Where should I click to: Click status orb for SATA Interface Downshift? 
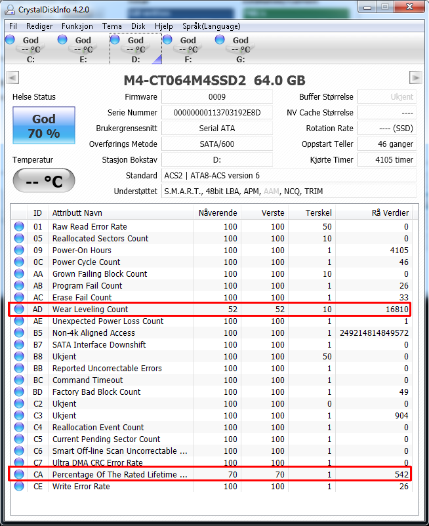pos(19,344)
